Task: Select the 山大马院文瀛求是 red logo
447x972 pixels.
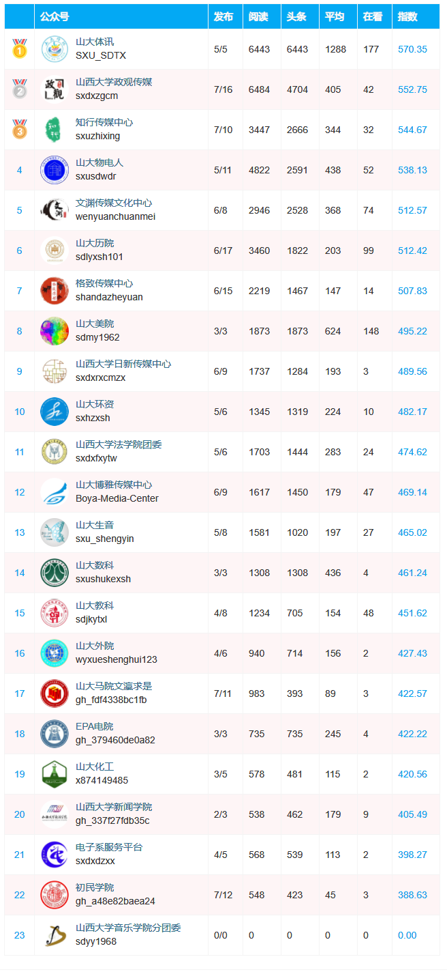Action: [54, 694]
